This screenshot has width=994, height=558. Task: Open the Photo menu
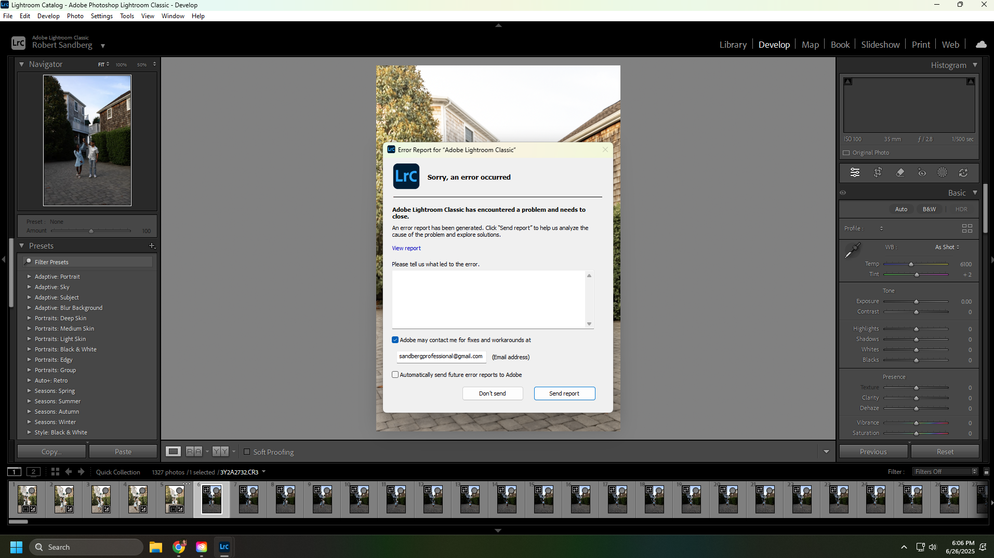pyautogui.click(x=75, y=16)
